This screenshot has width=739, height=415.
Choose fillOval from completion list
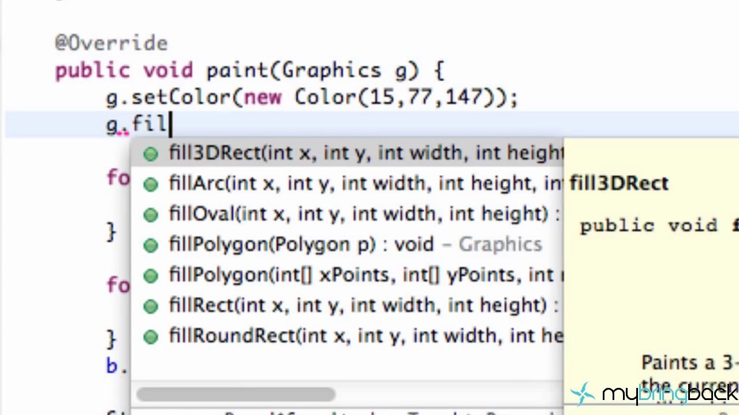click(346, 214)
